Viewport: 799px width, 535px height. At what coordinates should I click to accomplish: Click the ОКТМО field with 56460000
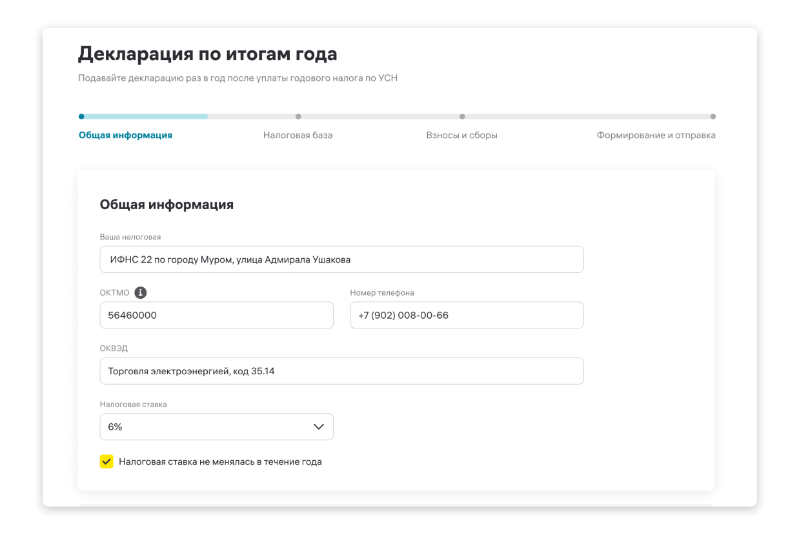tap(217, 315)
